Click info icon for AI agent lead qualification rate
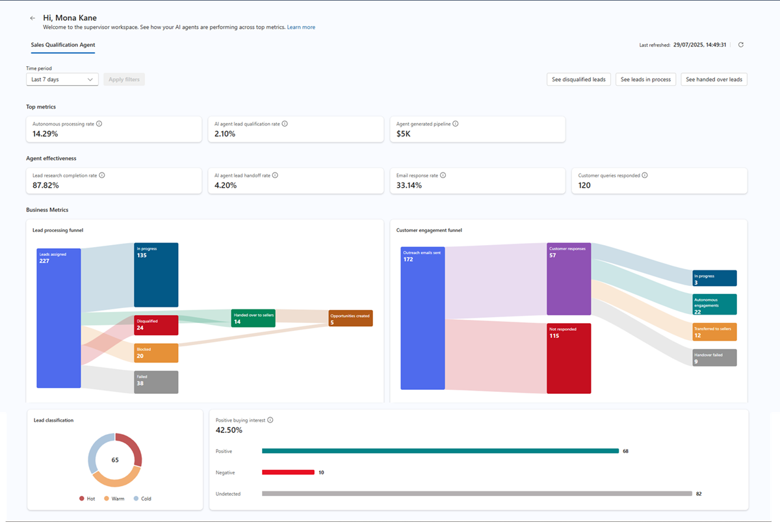 coord(285,123)
